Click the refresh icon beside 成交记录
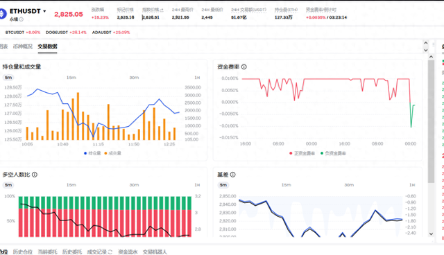This screenshot has height=255, width=444. pyautogui.click(x=110, y=252)
